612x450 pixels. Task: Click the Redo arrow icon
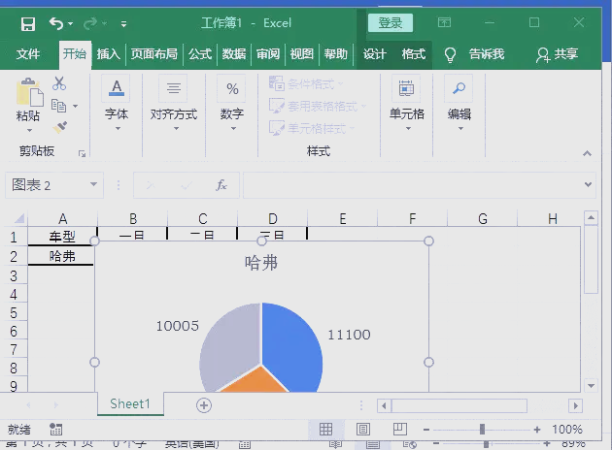pos(90,24)
